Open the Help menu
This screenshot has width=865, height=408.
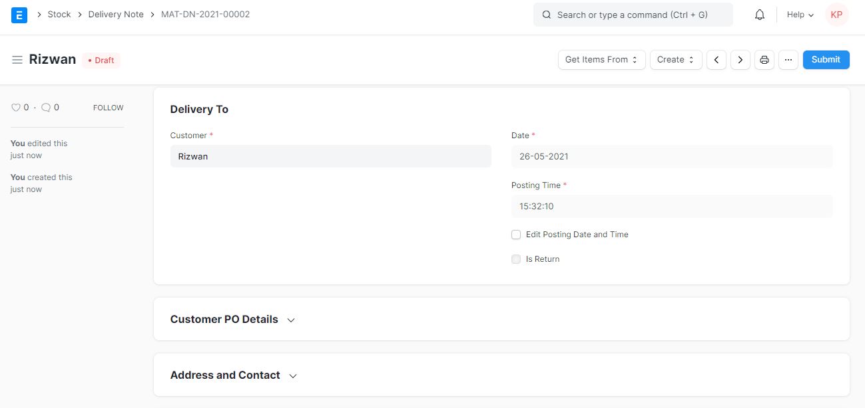pos(800,15)
